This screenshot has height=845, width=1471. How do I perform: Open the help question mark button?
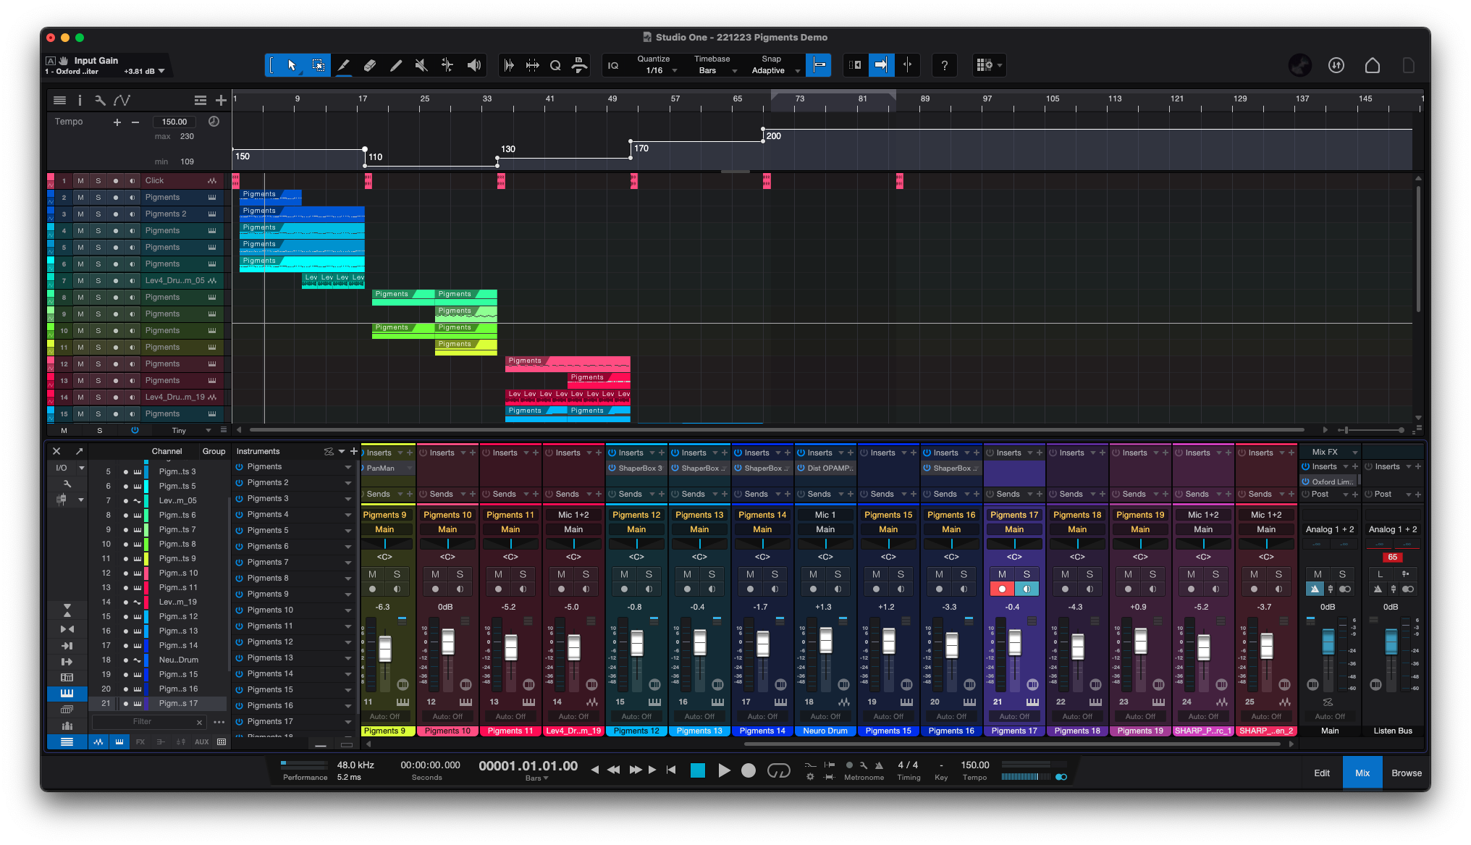pos(944,65)
